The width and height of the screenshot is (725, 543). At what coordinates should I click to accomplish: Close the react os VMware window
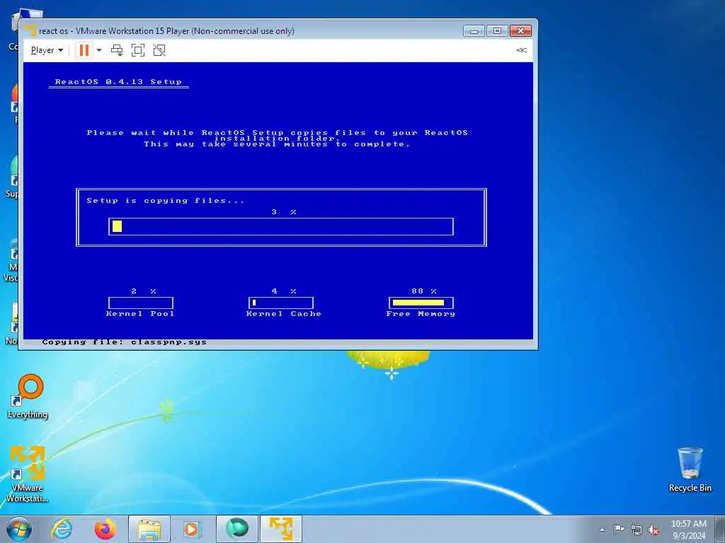tap(520, 31)
